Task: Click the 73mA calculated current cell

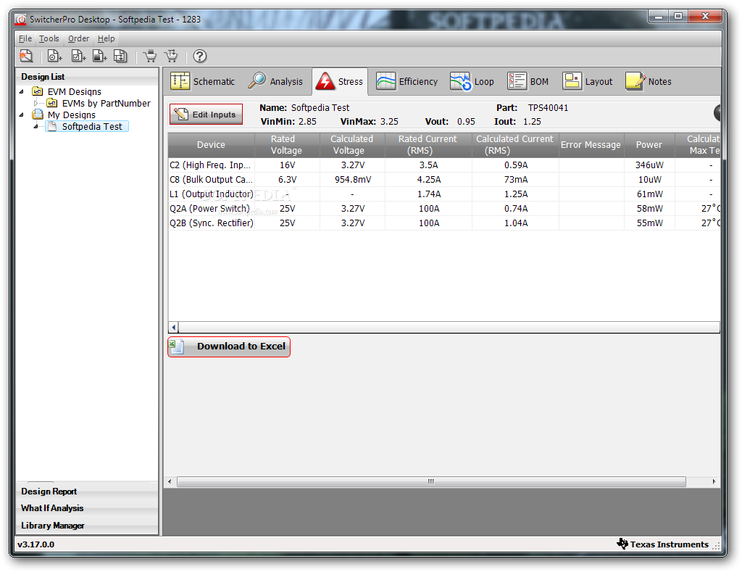Action: pos(515,180)
